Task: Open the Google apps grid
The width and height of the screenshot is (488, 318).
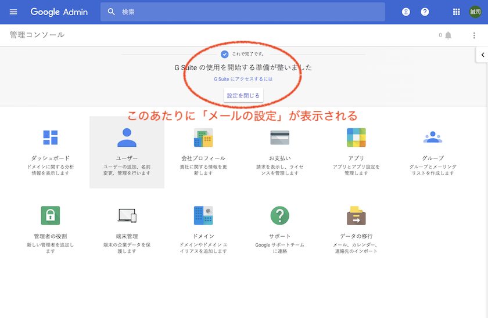Action: click(456, 12)
